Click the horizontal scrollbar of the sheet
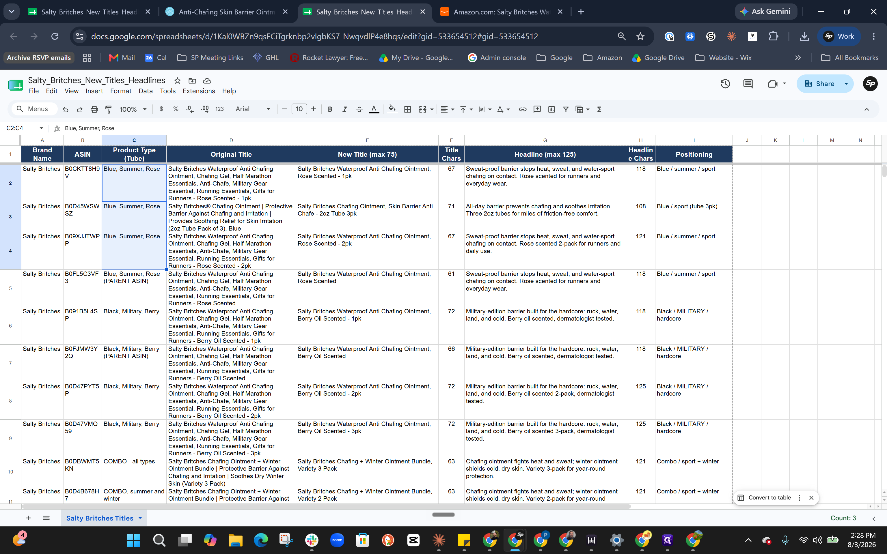Viewport: 887px width, 554px height. tap(326, 506)
